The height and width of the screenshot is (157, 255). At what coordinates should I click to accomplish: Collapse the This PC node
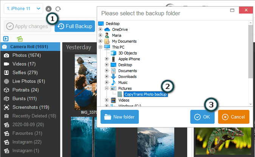(x=100, y=47)
